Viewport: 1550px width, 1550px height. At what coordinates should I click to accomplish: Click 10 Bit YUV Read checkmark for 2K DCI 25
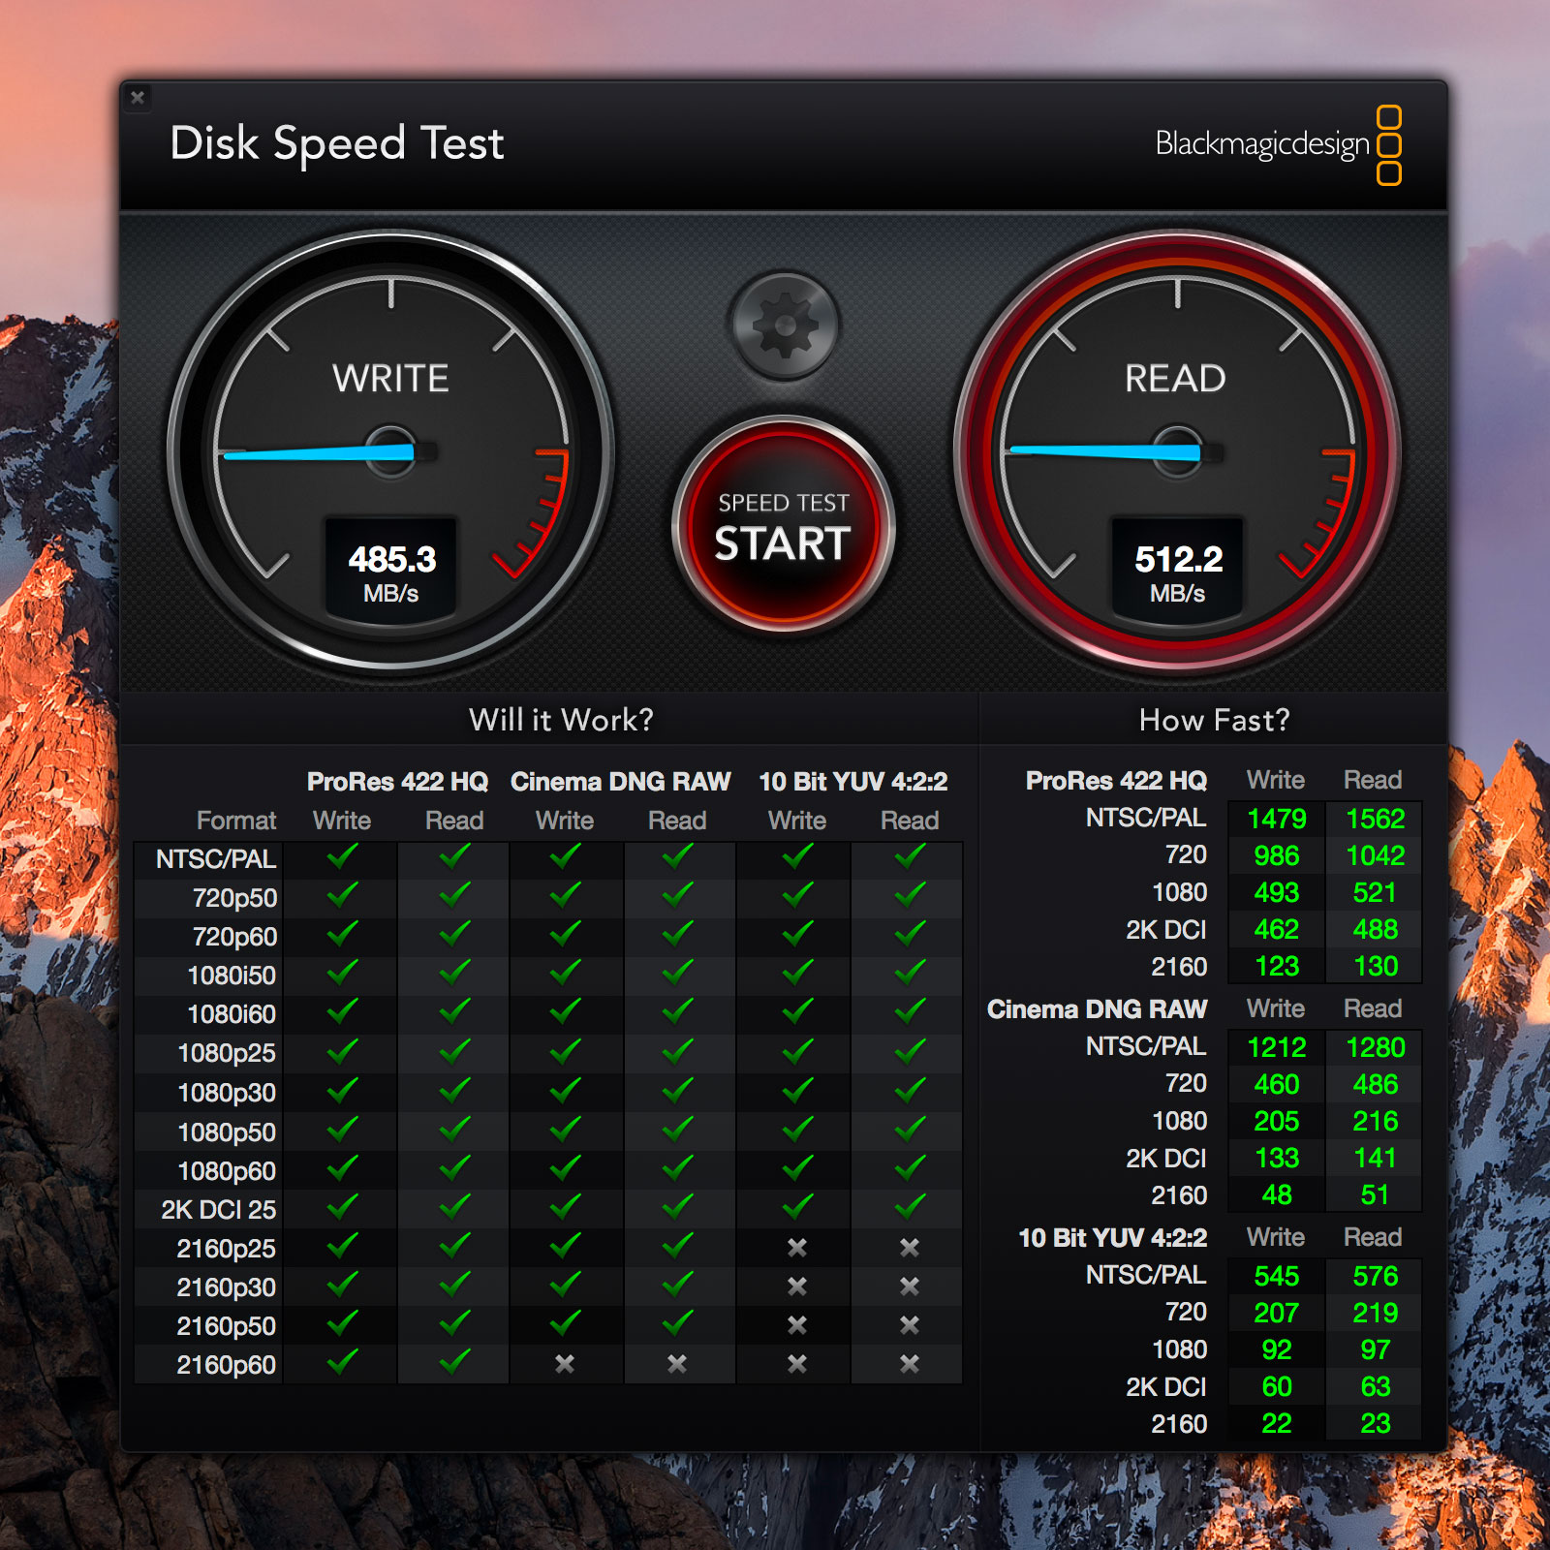(x=909, y=1208)
